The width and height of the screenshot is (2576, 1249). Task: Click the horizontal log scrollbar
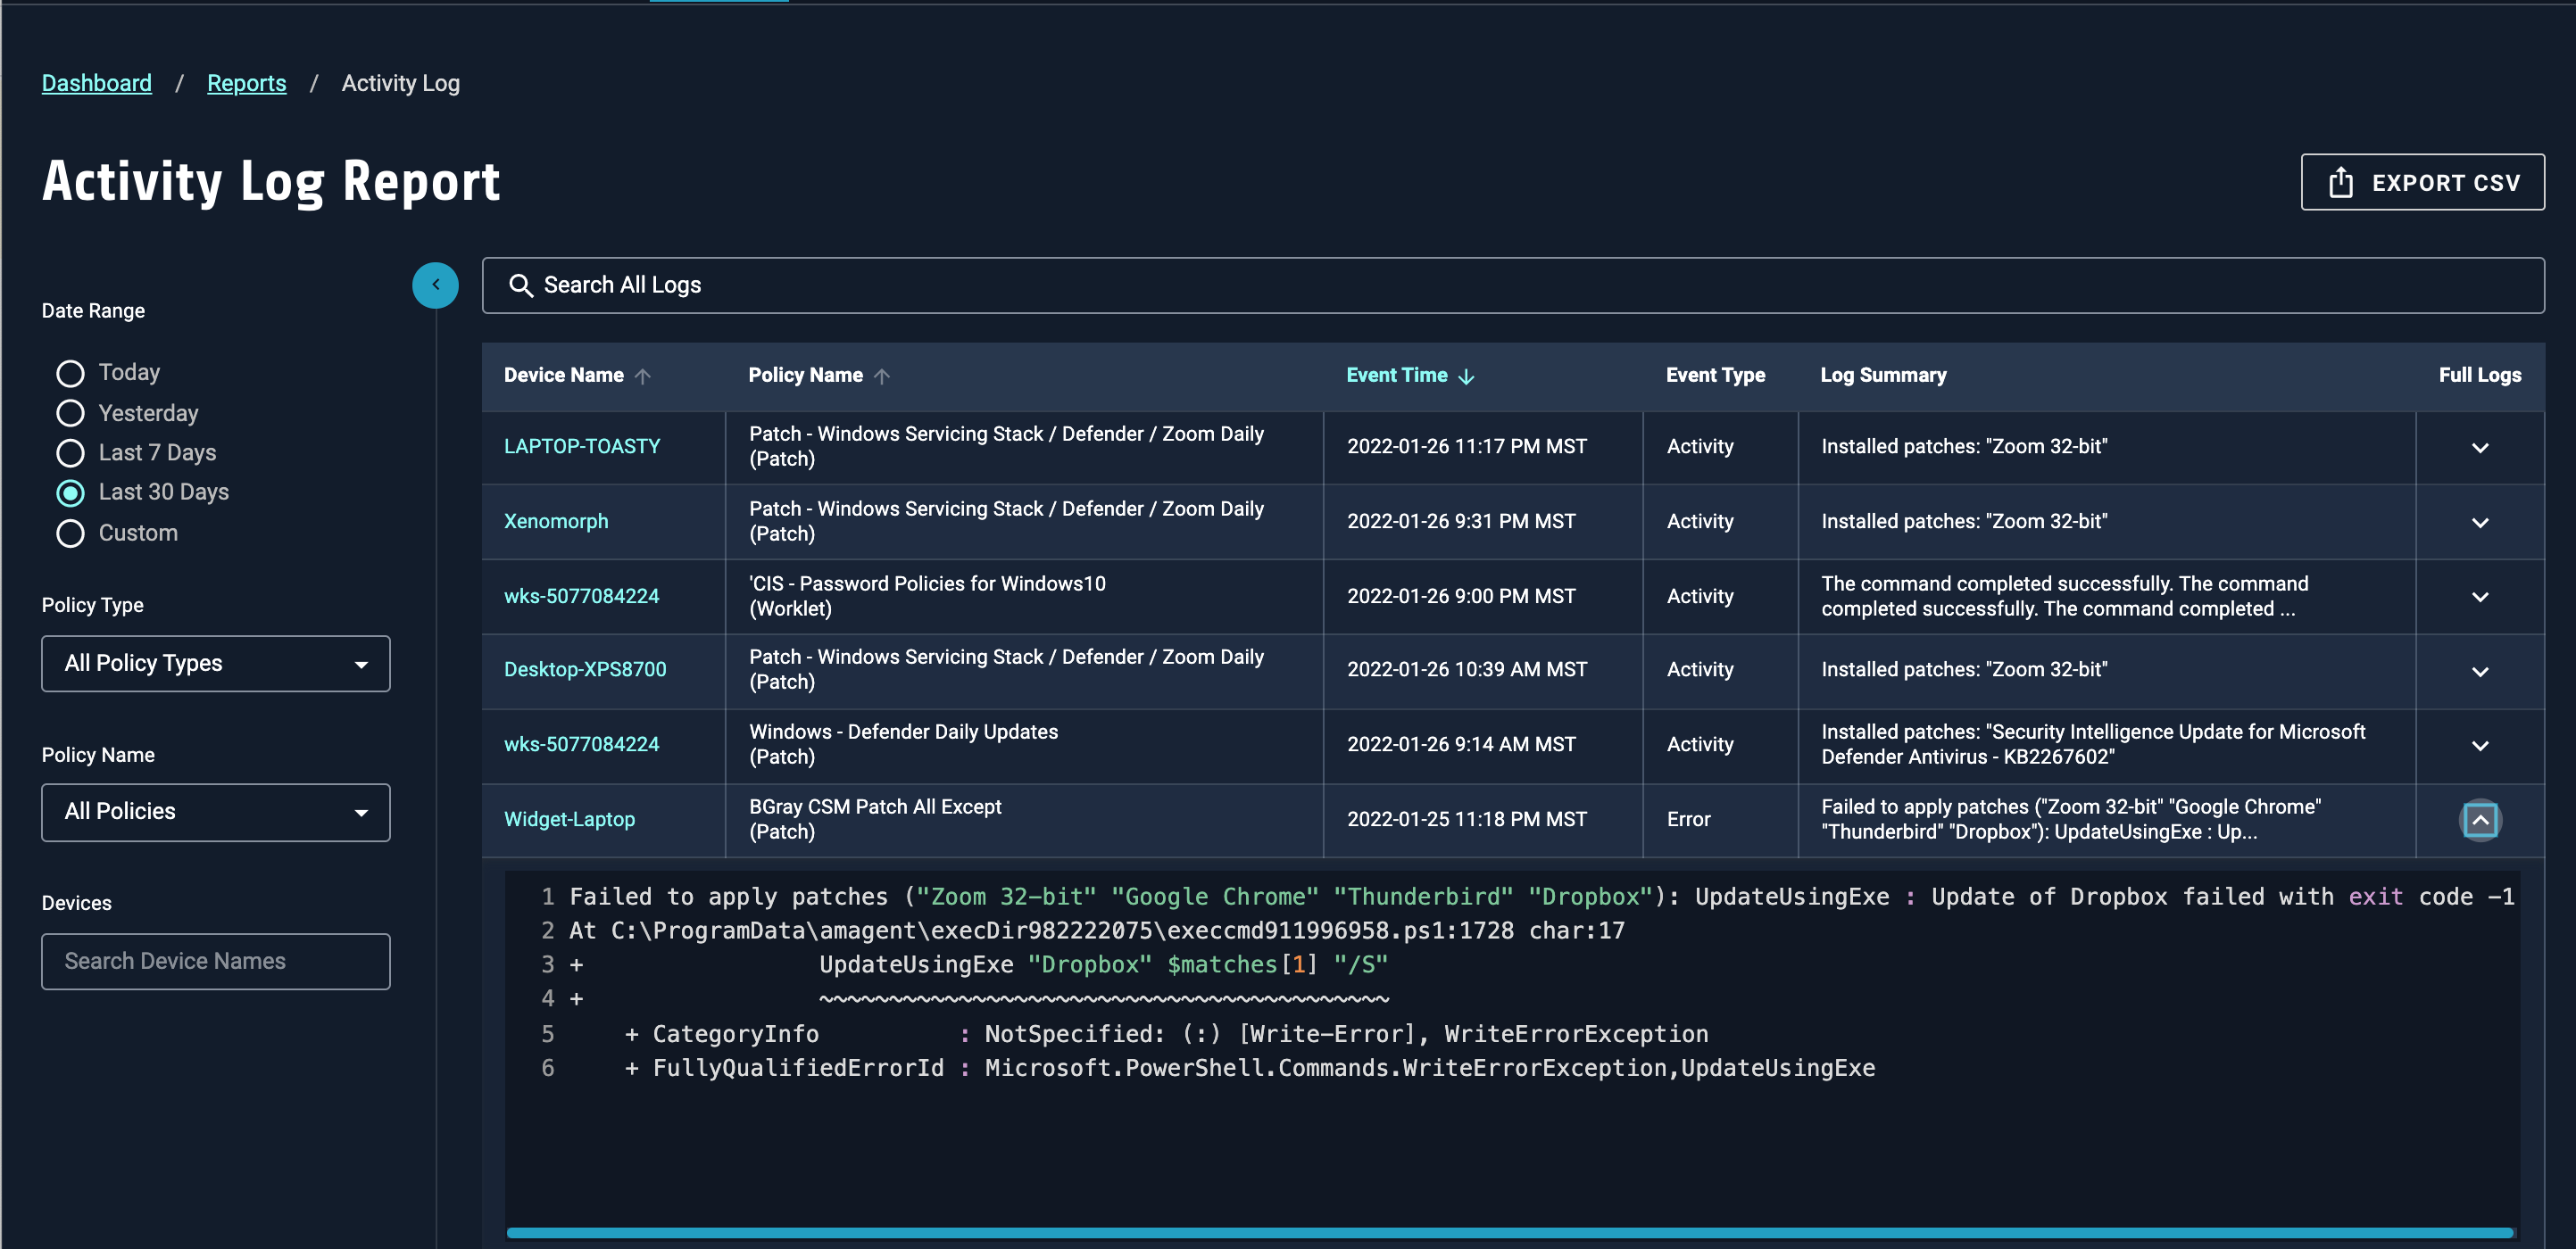[x=1510, y=1233]
